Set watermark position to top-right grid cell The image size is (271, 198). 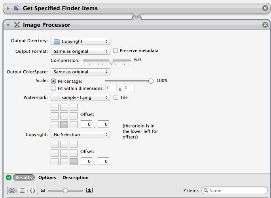74,107
